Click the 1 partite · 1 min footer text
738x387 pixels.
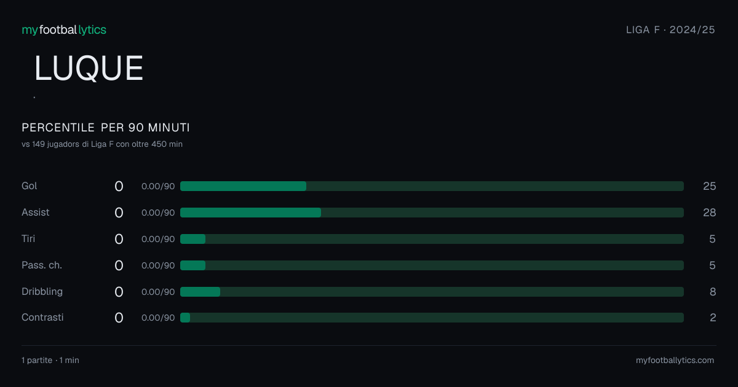coord(50,361)
